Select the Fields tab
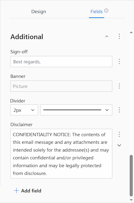Viewport: 134px width, 203px height. 97,11
